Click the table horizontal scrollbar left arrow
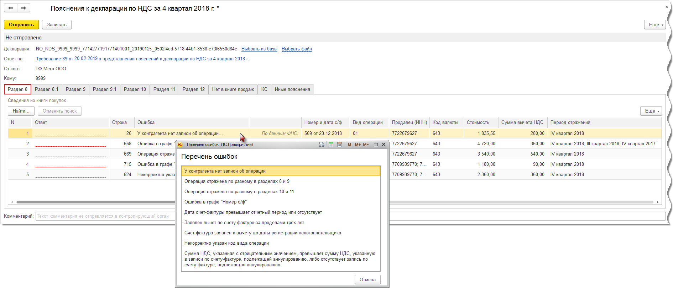This screenshot has width=673, height=288. (12, 202)
